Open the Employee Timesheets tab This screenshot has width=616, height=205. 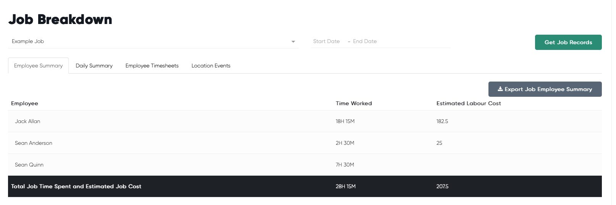pos(152,66)
